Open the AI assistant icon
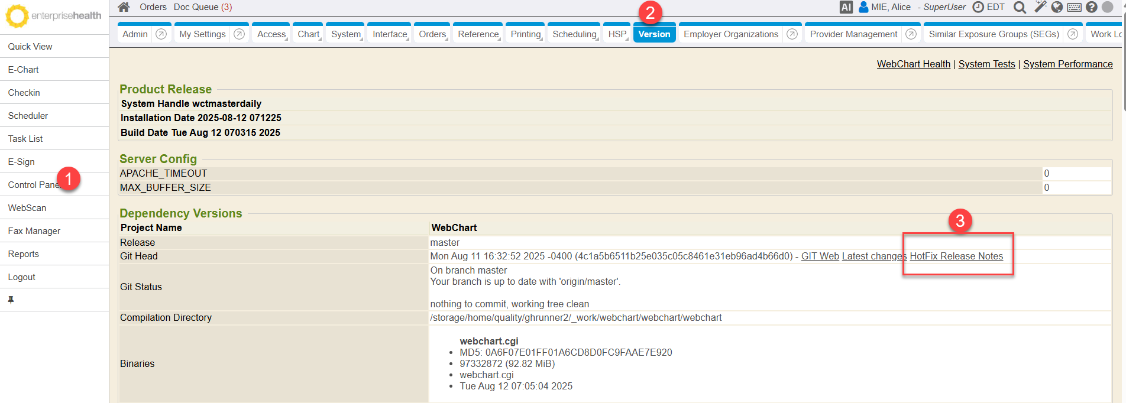This screenshot has height=403, width=1126. (846, 7)
